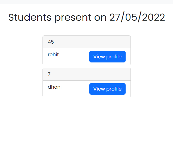Select the student name dhoni
The image size is (173, 150).
coord(54,87)
